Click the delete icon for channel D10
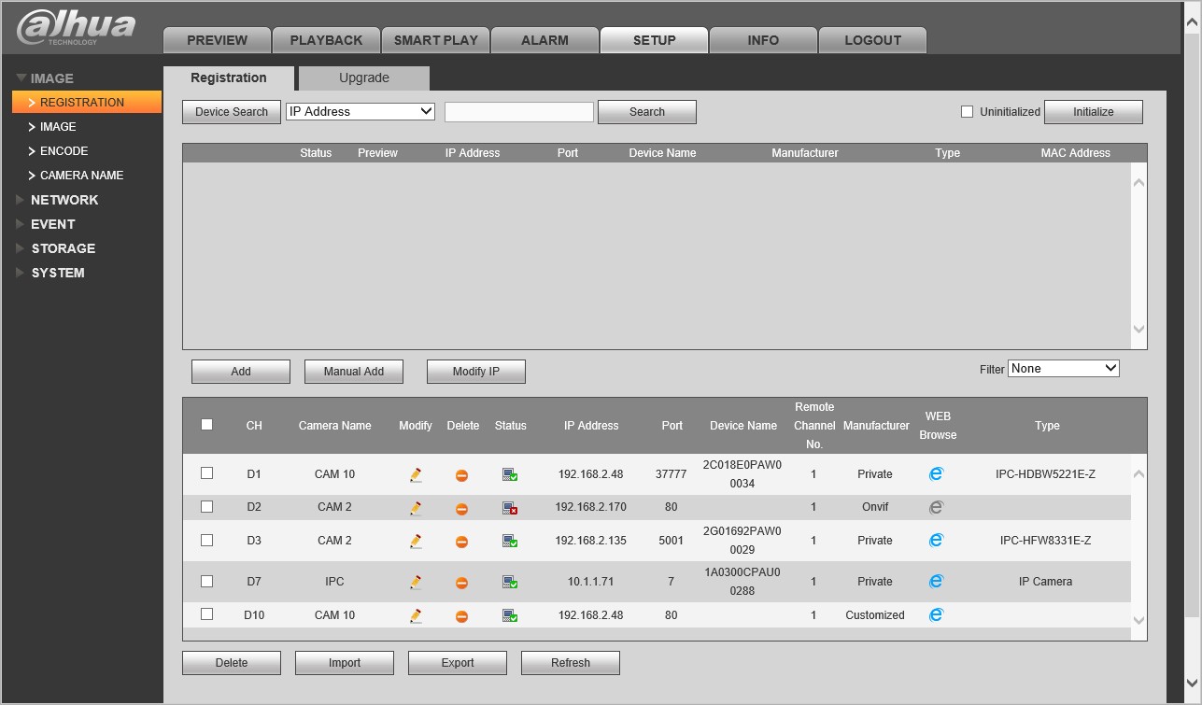 click(x=461, y=616)
